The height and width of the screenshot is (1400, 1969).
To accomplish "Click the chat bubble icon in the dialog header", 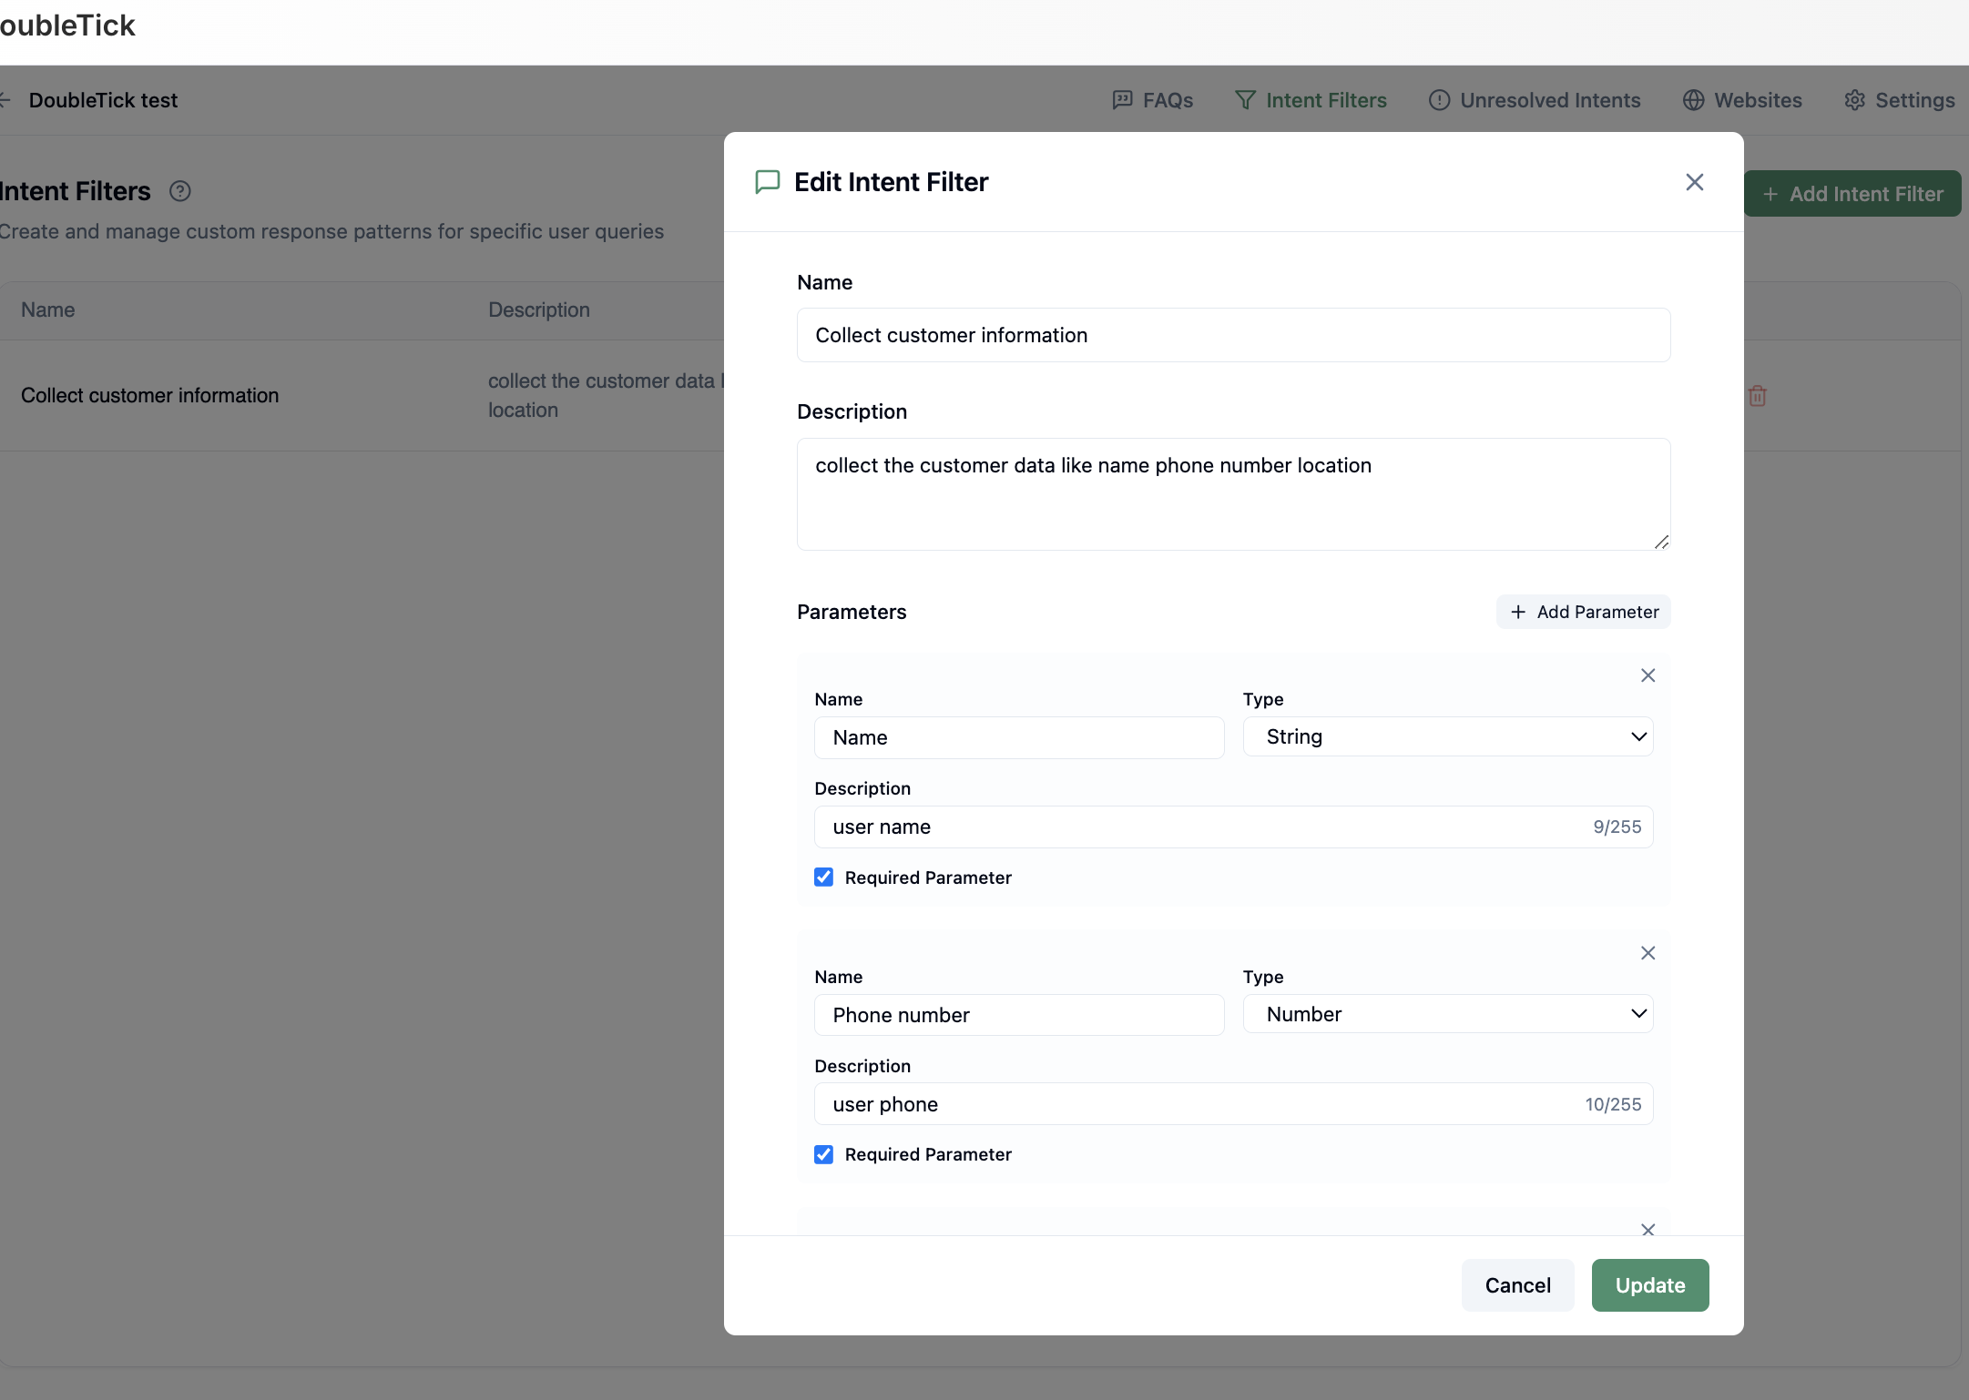I will click(768, 182).
